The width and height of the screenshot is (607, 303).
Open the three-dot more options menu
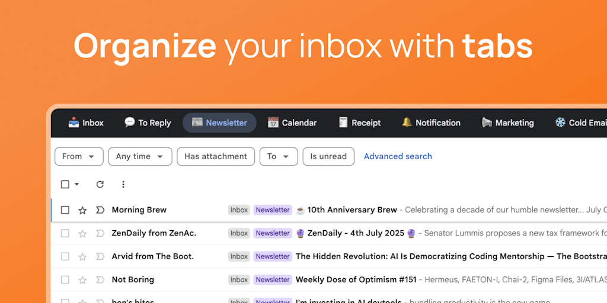pyautogui.click(x=123, y=185)
